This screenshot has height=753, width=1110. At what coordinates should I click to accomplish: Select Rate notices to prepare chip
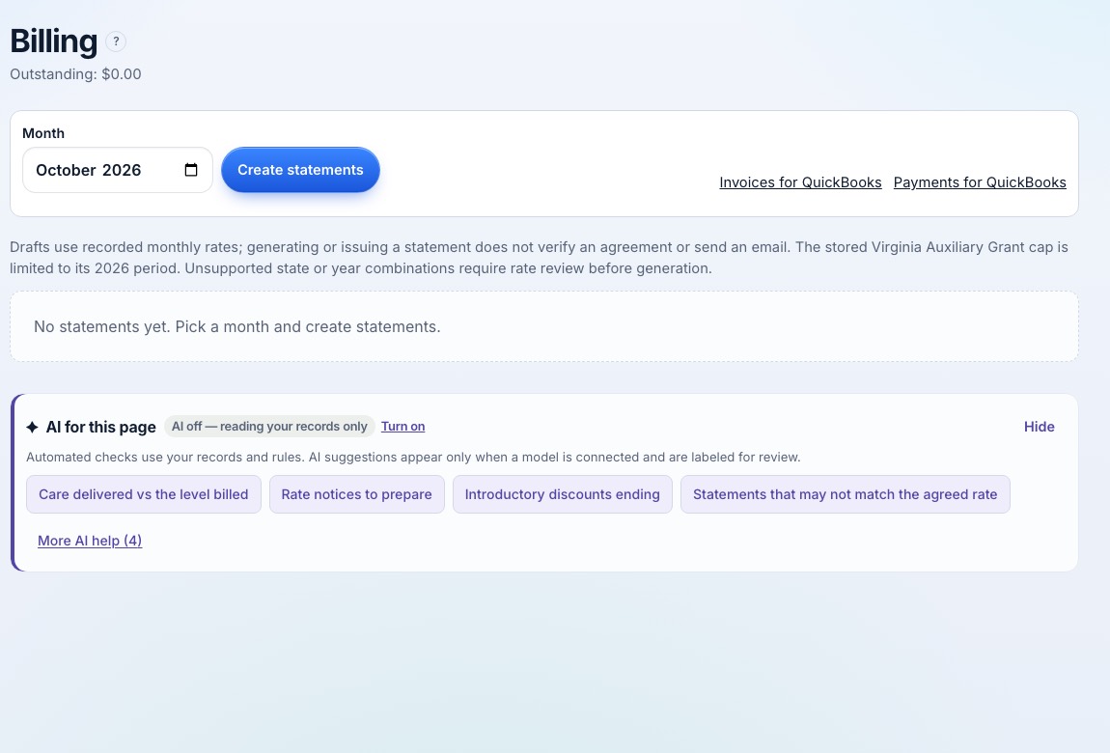coord(357,494)
